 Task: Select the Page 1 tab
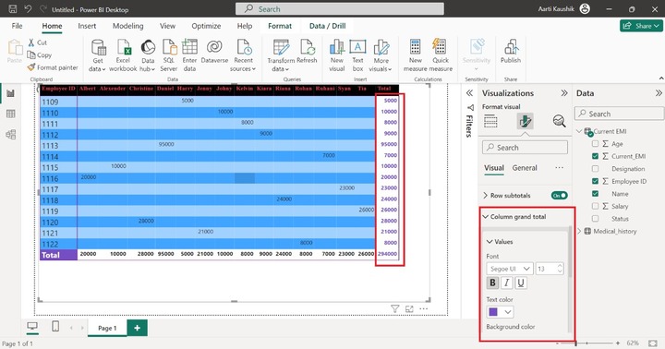tap(107, 328)
